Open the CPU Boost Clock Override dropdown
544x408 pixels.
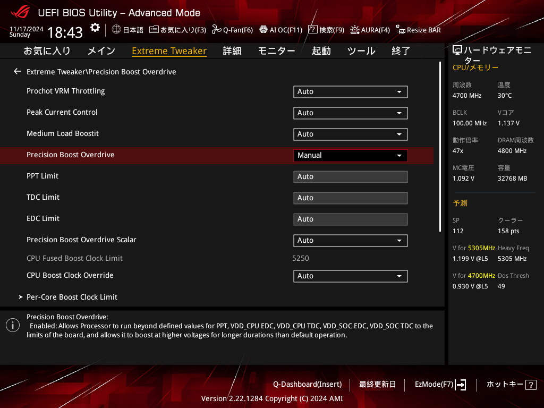tap(351, 276)
